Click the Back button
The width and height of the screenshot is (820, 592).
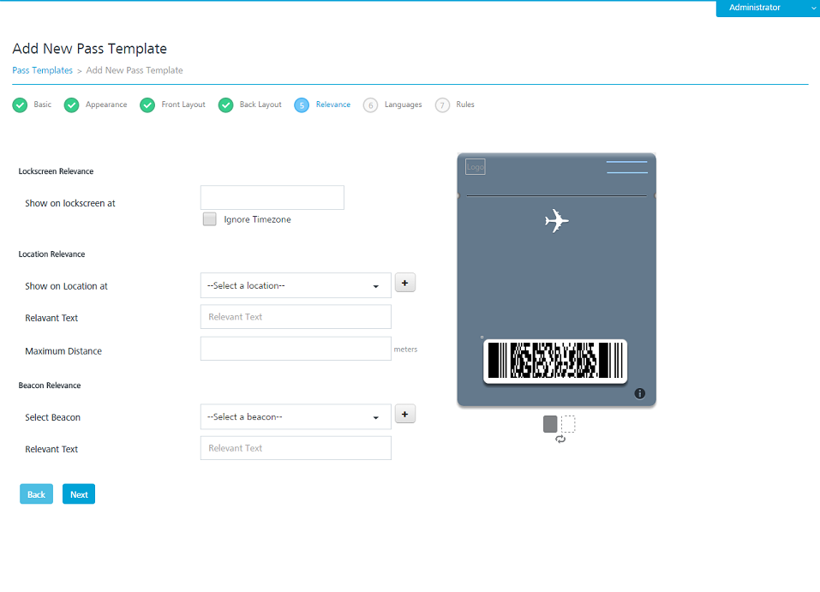tap(36, 494)
